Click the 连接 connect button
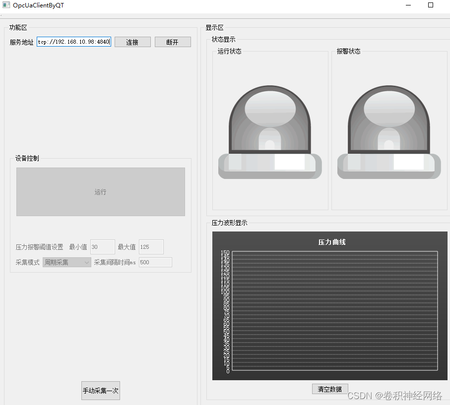The width and height of the screenshot is (450, 405). pos(132,42)
